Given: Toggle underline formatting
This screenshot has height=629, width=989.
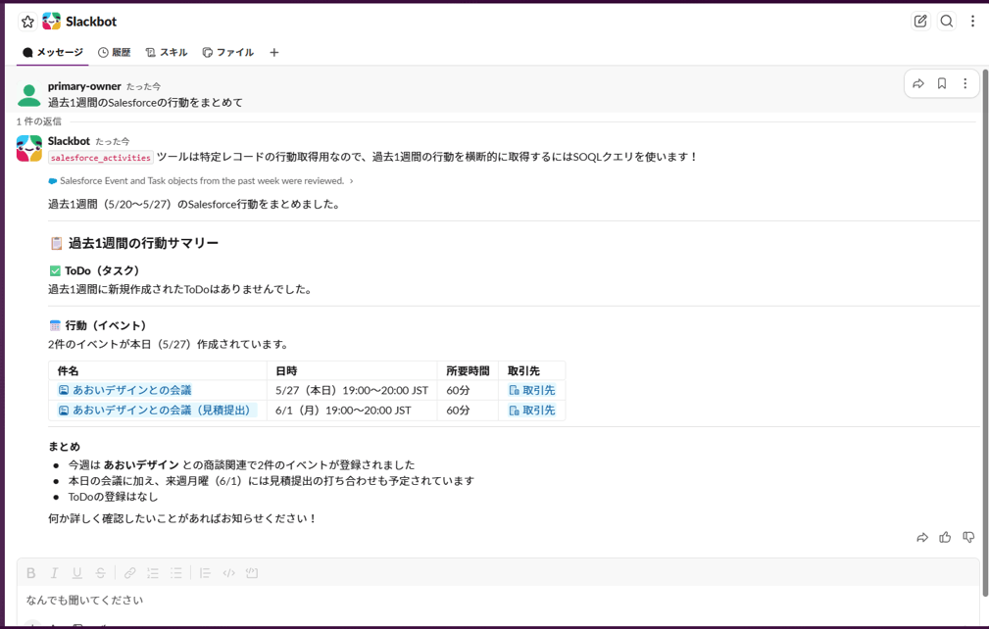Looking at the screenshot, I should (x=77, y=573).
